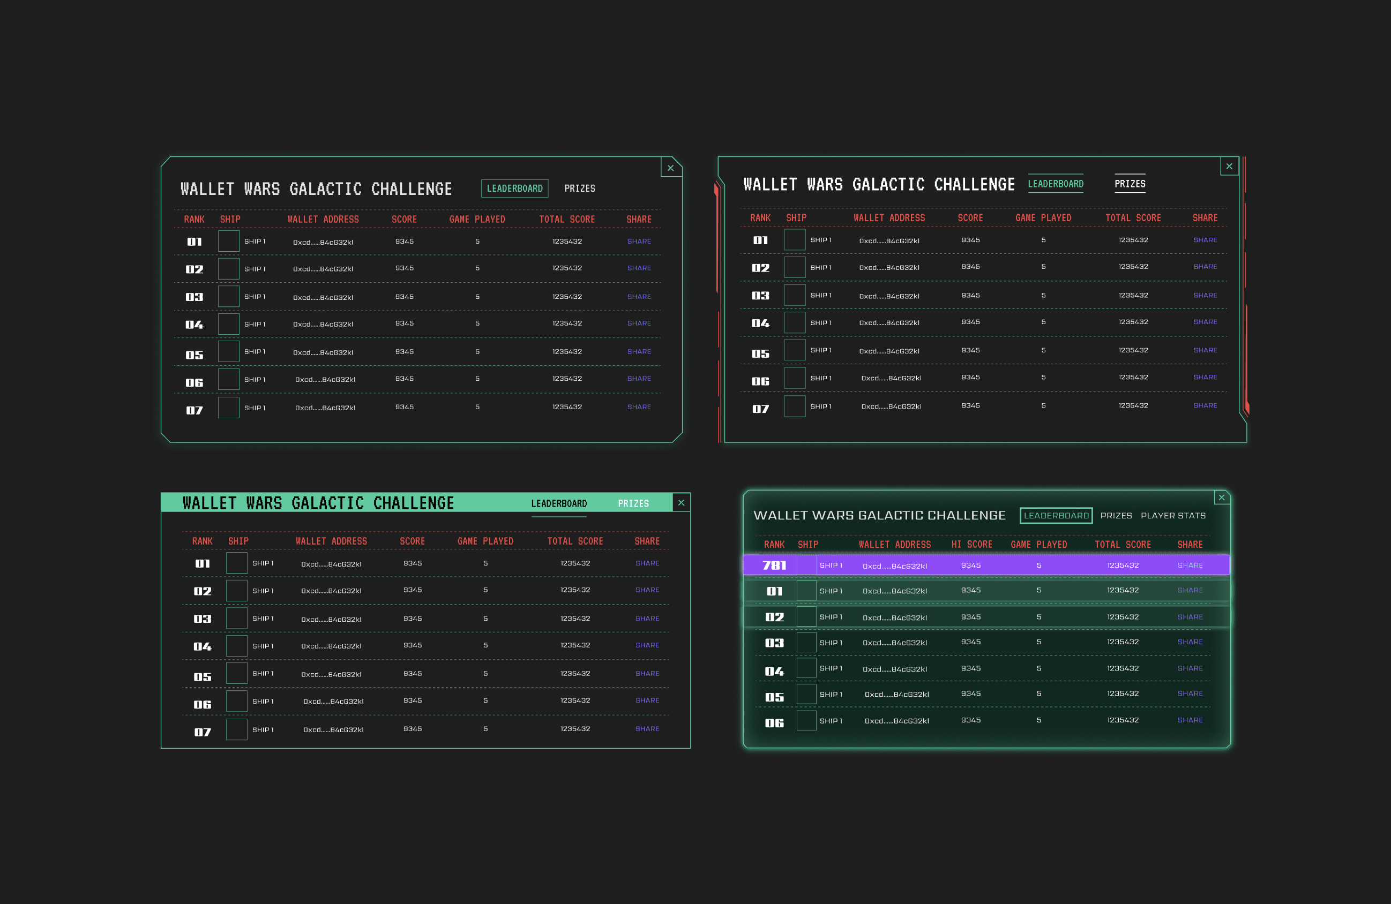
Task: Select Prizes tab next to Player Stats
Action: (1116, 516)
